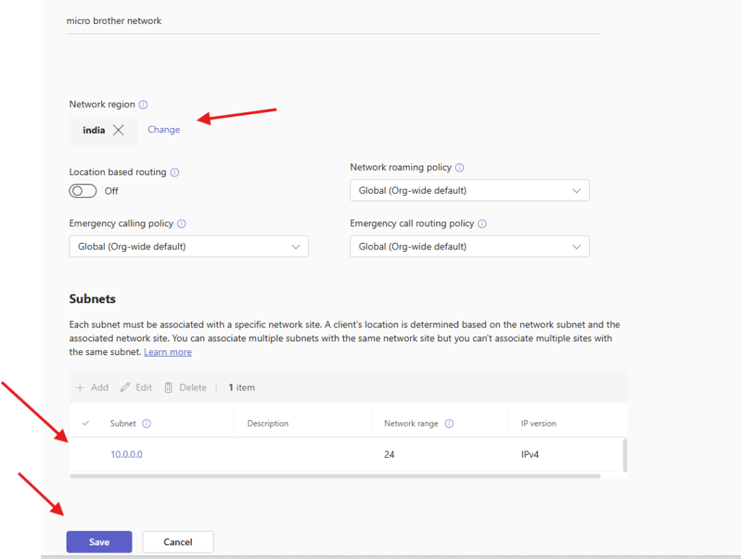
Task: Open Emergency call routing policy dropdown
Action: [469, 247]
